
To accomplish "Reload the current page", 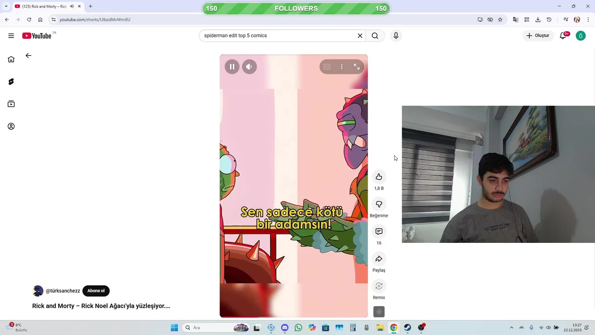I will click(x=29, y=20).
